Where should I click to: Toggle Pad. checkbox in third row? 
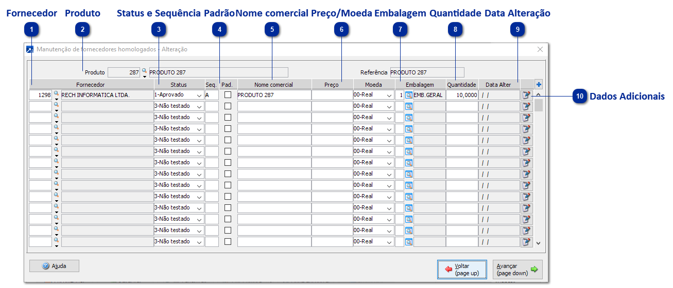[x=228, y=117]
